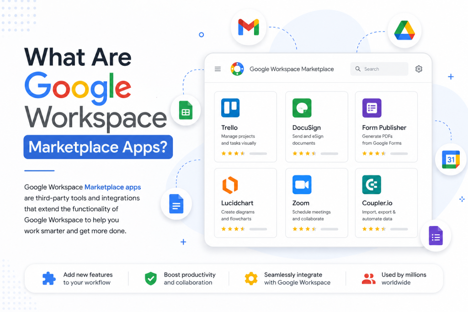Click the Lucidchart star rating
The image size is (468, 312).
[233, 229]
